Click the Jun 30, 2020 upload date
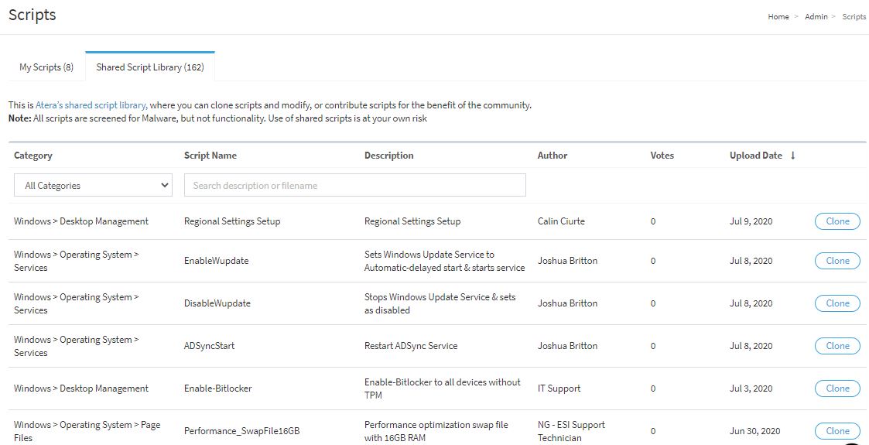Viewport: 869px width, 445px height. 754,431
